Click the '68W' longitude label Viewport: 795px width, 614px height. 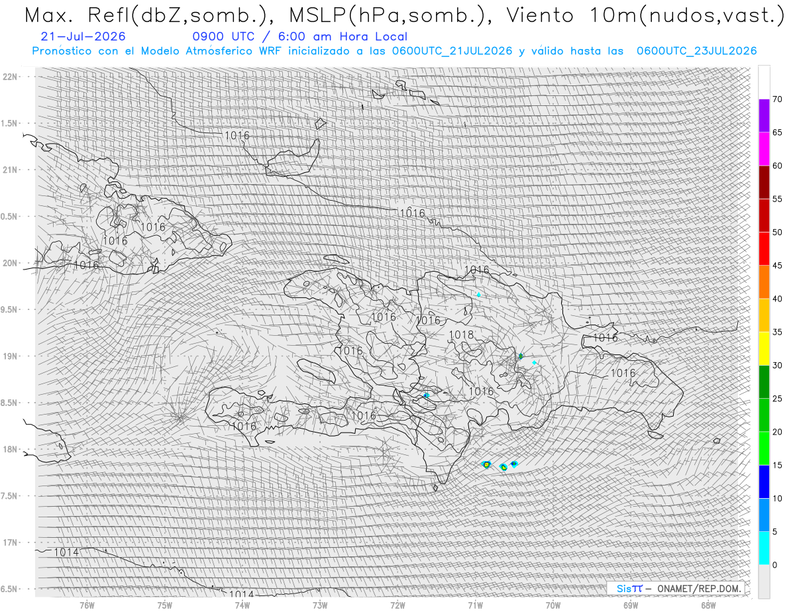[708, 605]
